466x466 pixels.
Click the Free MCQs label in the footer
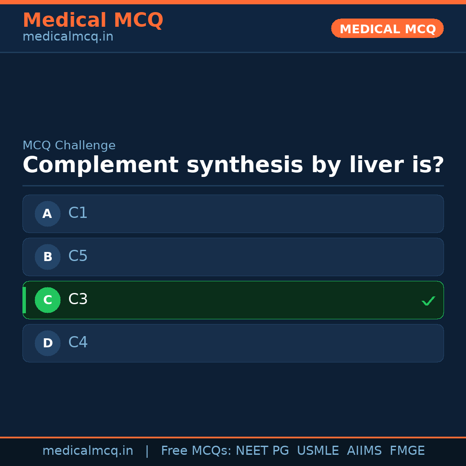(196, 451)
